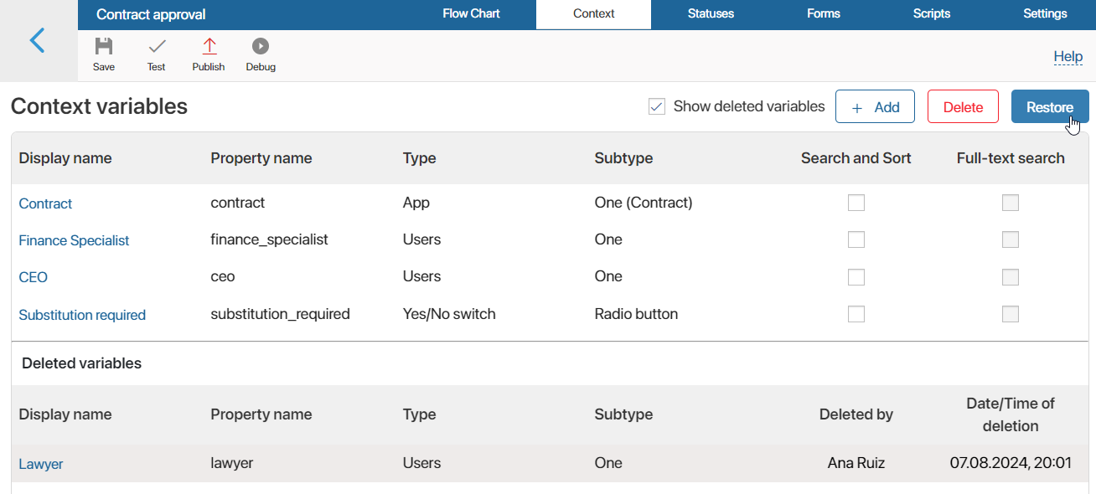Open the Statuses tab
This screenshot has height=494, width=1096.
coord(711,14)
